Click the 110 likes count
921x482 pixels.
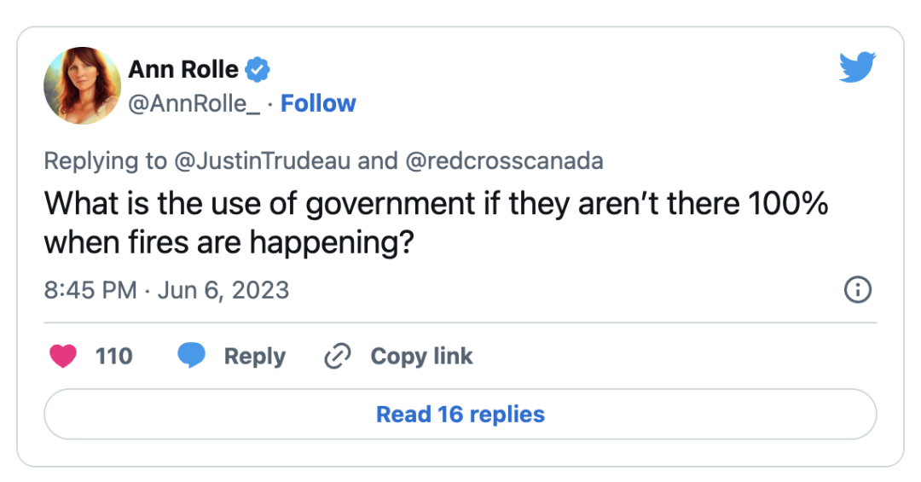coord(113,356)
